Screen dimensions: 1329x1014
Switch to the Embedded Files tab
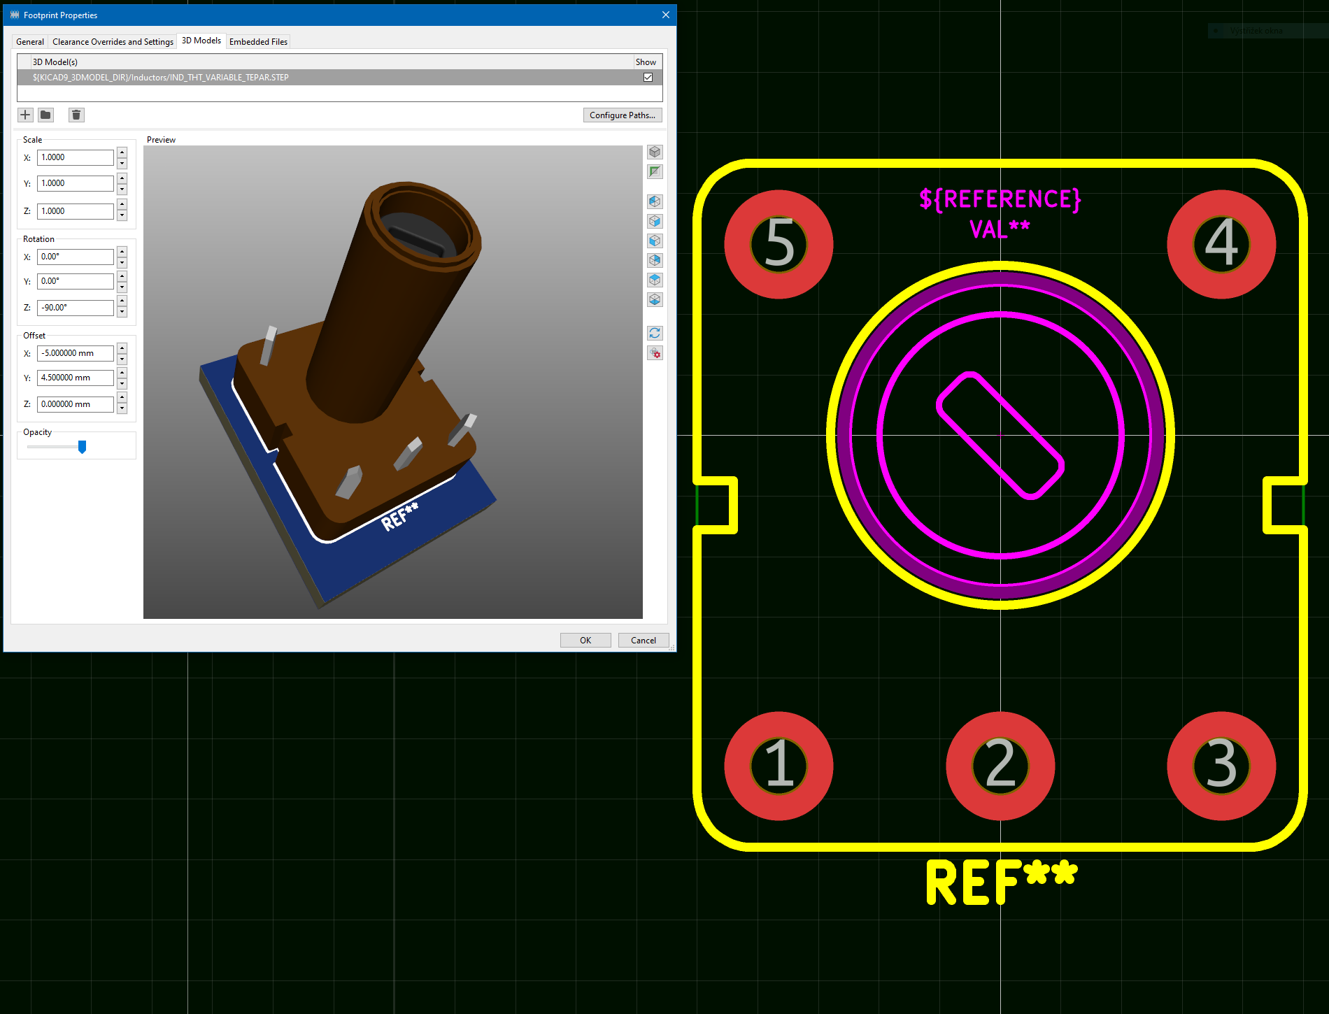[257, 41]
